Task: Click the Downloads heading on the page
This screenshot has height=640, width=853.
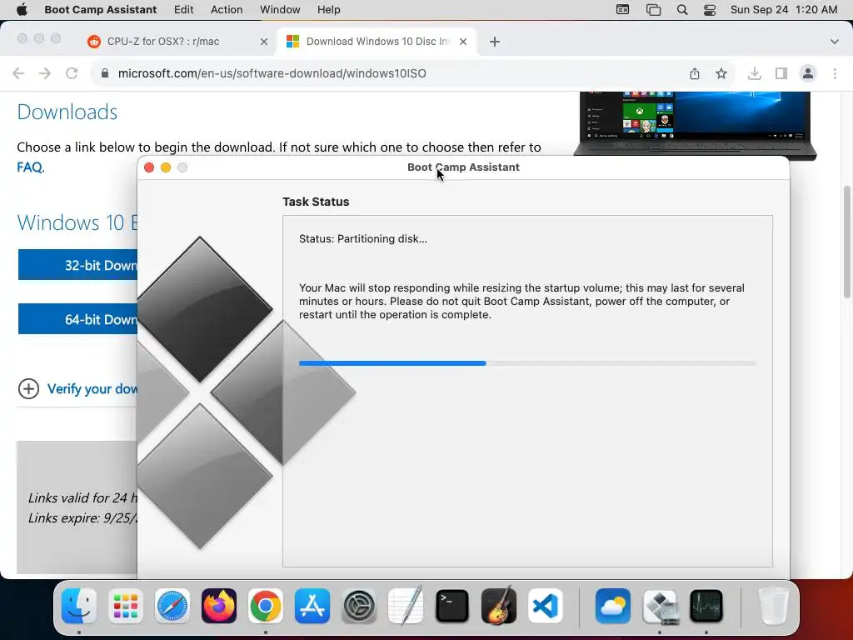Action: [x=67, y=112]
